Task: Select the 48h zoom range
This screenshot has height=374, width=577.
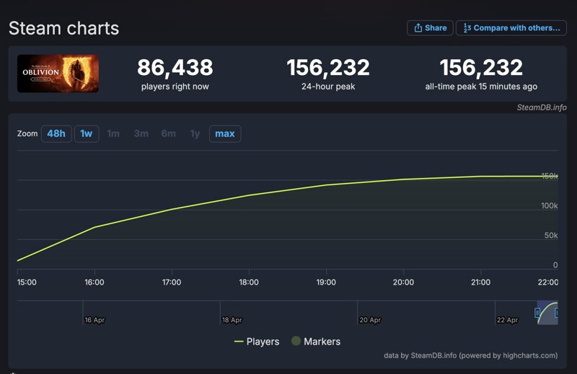Action: [56, 133]
